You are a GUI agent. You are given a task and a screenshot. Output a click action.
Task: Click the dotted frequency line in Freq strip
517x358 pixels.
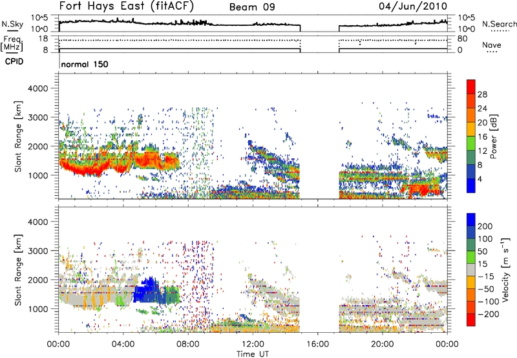click(x=180, y=40)
